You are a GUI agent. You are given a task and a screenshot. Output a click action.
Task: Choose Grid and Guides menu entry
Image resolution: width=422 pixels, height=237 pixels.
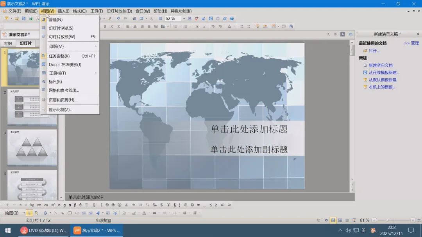click(x=70, y=90)
